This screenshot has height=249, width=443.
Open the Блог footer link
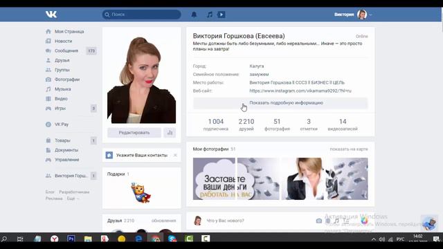(50, 192)
